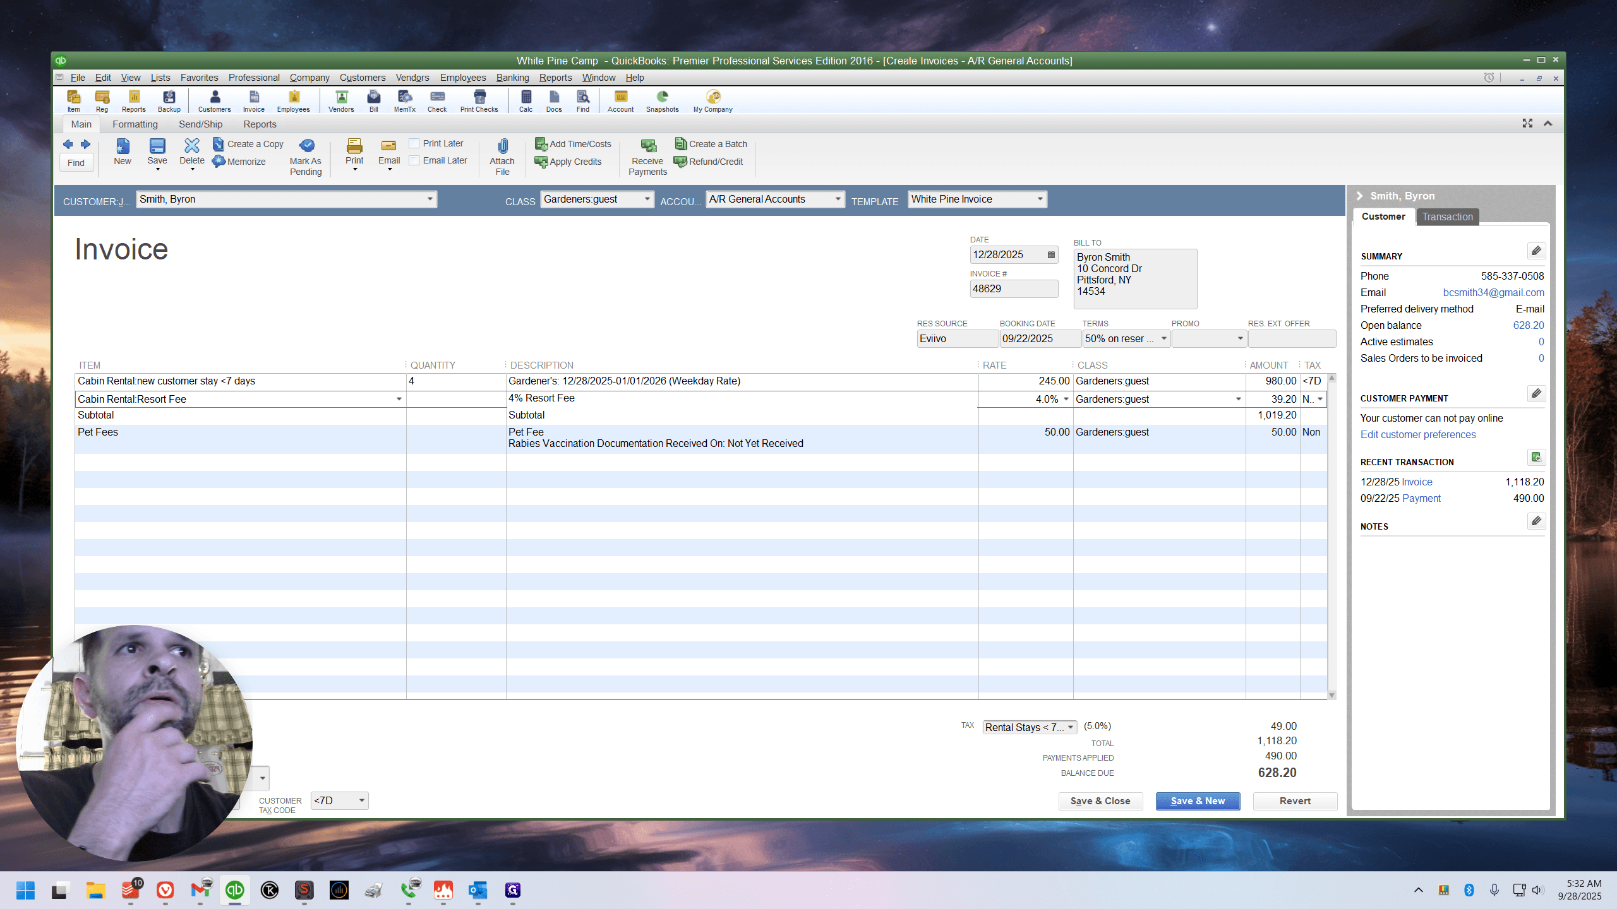Screen dimensions: 1617x909
Task: Open the Template White Pine Invoice dropdown
Action: [x=1040, y=199]
